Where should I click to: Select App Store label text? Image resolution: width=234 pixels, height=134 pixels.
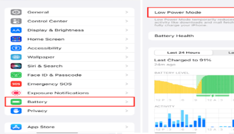(41, 127)
